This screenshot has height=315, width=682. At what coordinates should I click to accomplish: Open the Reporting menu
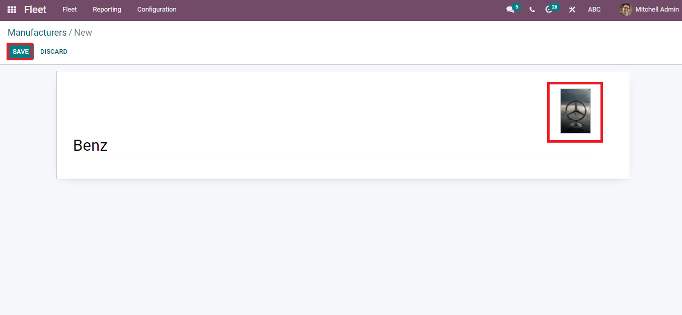pyautogui.click(x=107, y=10)
